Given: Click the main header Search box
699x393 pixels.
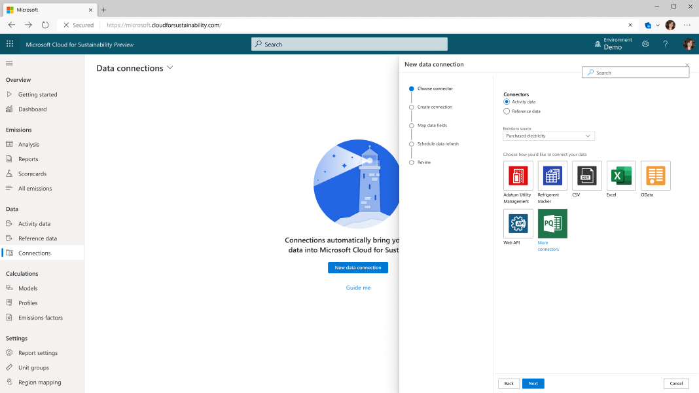Looking at the screenshot, I should (349, 44).
